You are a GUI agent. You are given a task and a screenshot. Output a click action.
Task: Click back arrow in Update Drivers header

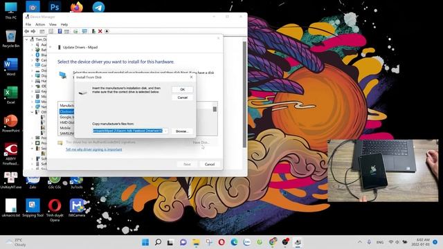[x=51, y=47]
